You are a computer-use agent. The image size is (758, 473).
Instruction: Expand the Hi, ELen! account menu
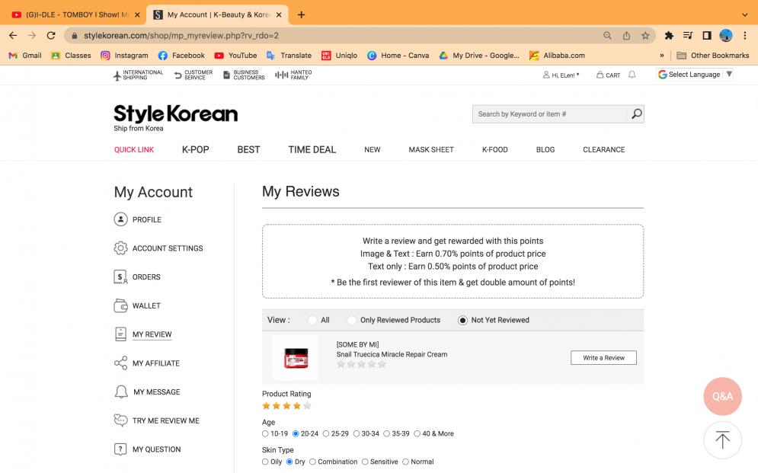coord(561,75)
